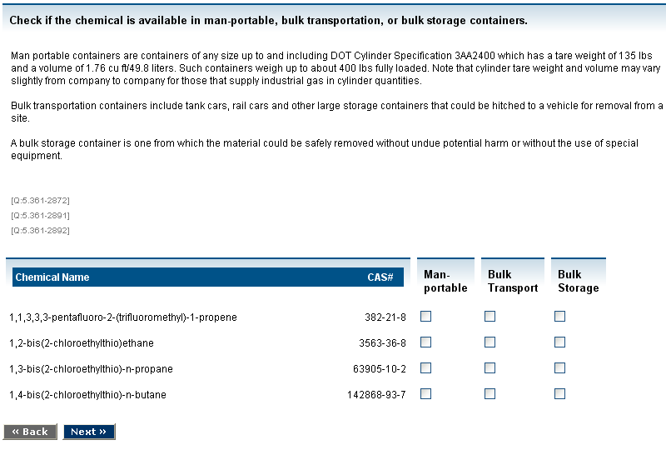Check Bulk Transport for 1,3-bis(2-chloroethylthio)-n-propane

click(490, 368)
